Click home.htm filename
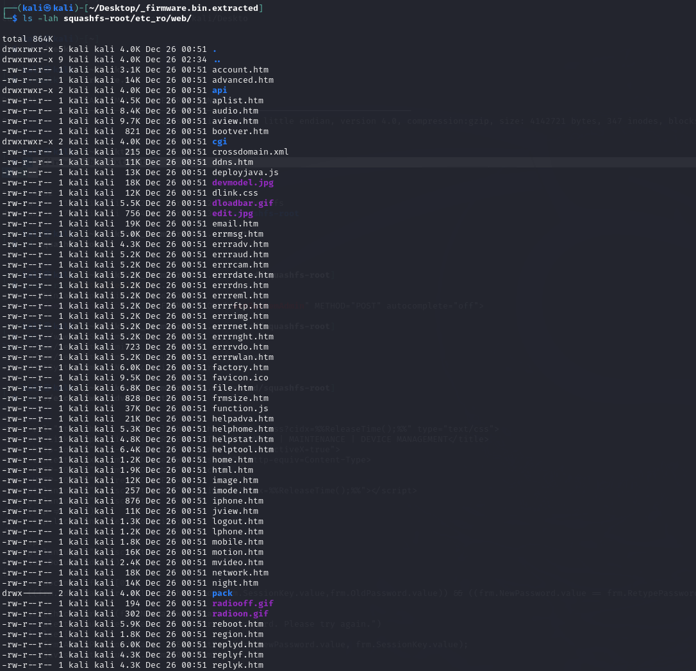 [x=233, y=459]
